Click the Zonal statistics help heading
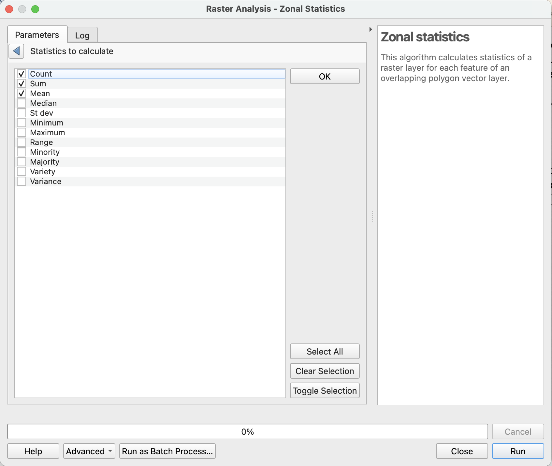This screenshot has width=552, height=466. pos(425,37)
